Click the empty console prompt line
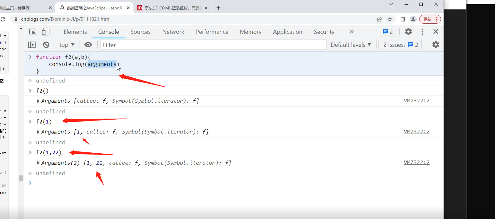This screenshot has width=495, height=219. (x=234, y=183)
